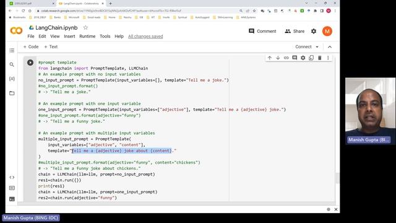
Task: Reload the page in Chrome
Action: pos(24,11)
